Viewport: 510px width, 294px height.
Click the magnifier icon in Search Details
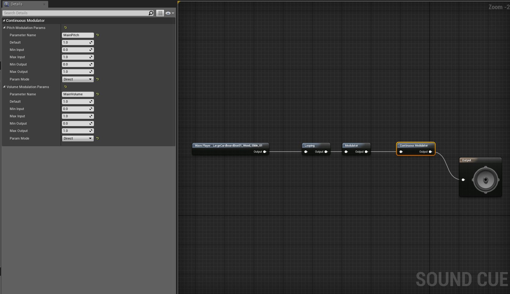click(151, 13)
